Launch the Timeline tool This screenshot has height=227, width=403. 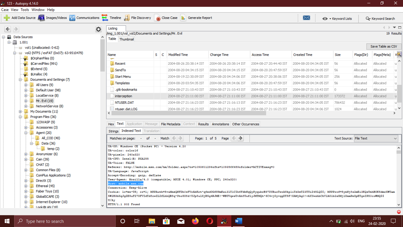click(x=105, y=18)
